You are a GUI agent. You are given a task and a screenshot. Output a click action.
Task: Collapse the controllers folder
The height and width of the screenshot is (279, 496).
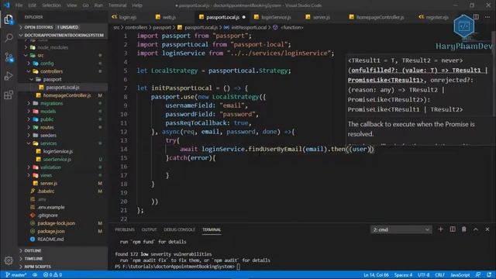tap(51, 71)
